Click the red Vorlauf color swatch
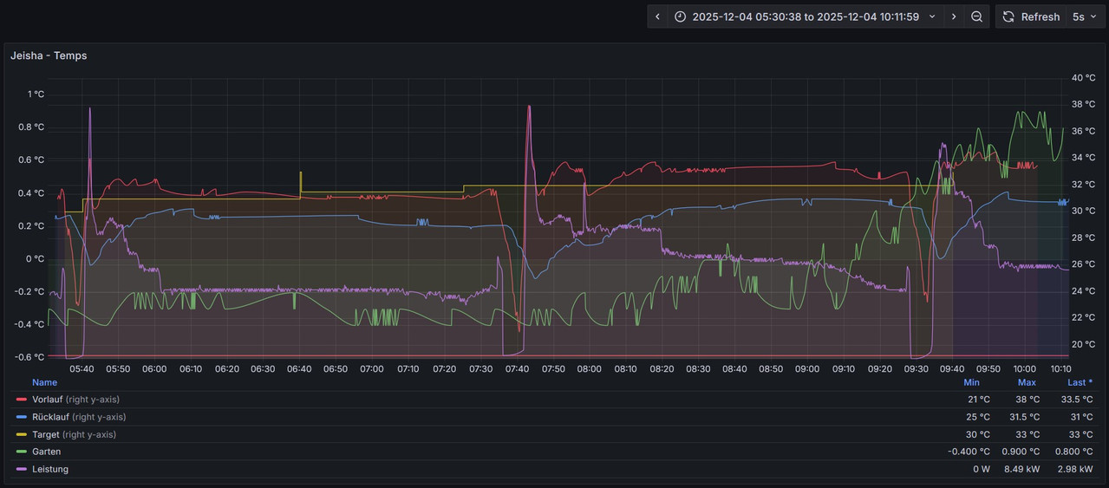 [x=22, y=400]
